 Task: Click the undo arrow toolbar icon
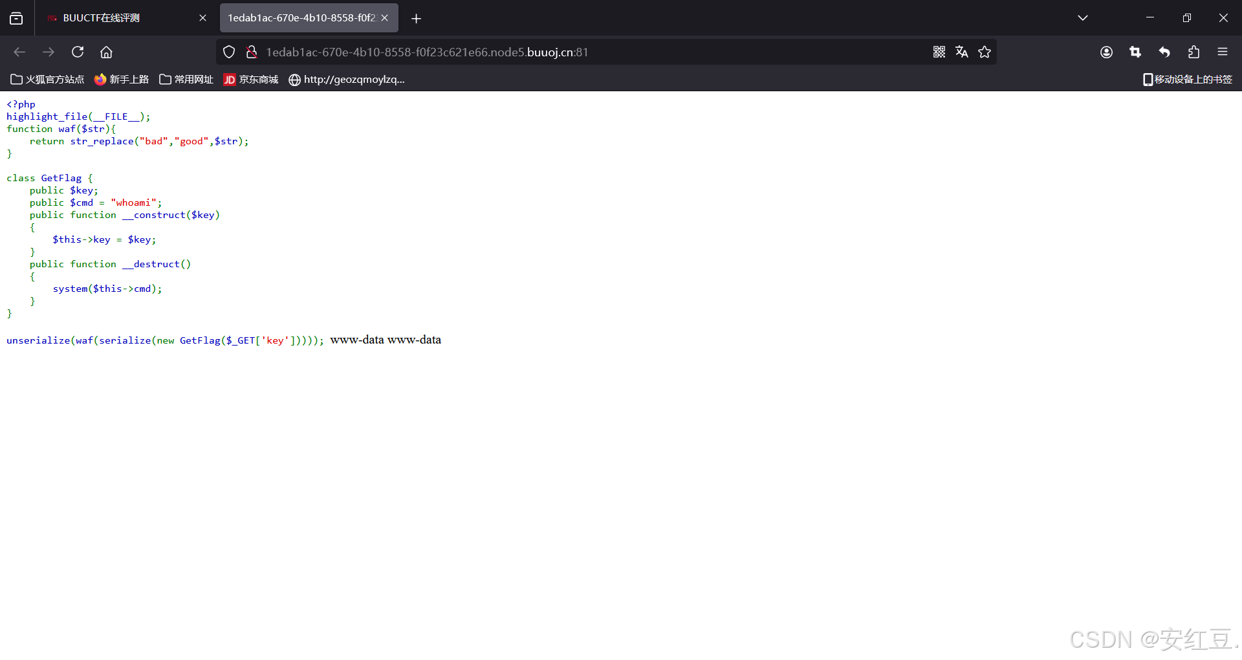pos(1164,52)
